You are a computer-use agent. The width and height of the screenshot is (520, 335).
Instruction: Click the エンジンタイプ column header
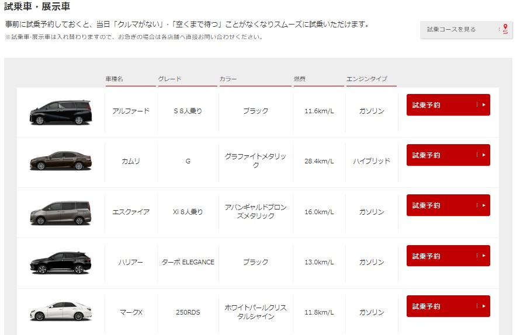(x=367, y=79)
